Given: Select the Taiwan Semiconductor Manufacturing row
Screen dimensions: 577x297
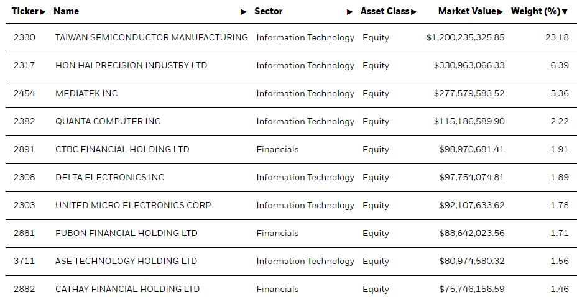Looking at the screenshot, I should tap(291, 37).
